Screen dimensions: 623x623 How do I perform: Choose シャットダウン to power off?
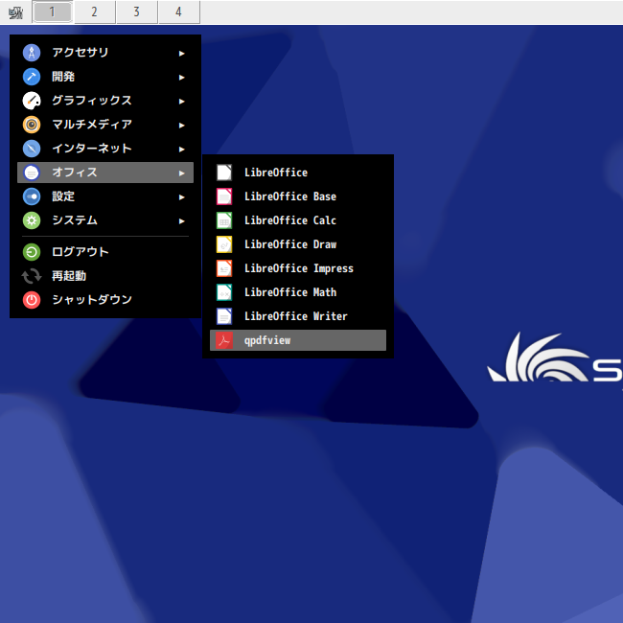pyautogui.click(x=105, y=300)
